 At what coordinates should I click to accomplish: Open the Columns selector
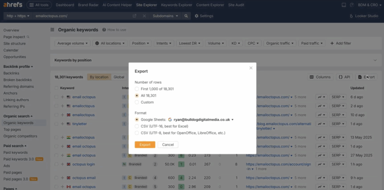point(320,77)
